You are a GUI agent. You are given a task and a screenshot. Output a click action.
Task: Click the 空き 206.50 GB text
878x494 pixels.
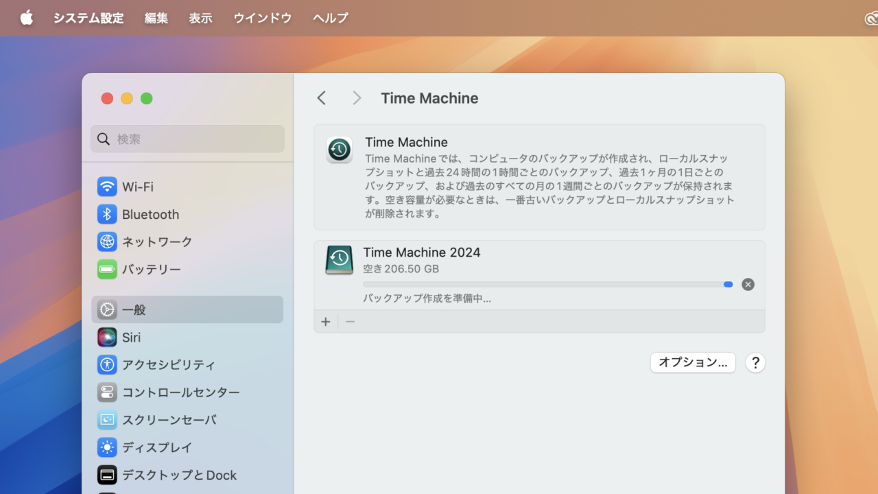click(x=401, y=269)
